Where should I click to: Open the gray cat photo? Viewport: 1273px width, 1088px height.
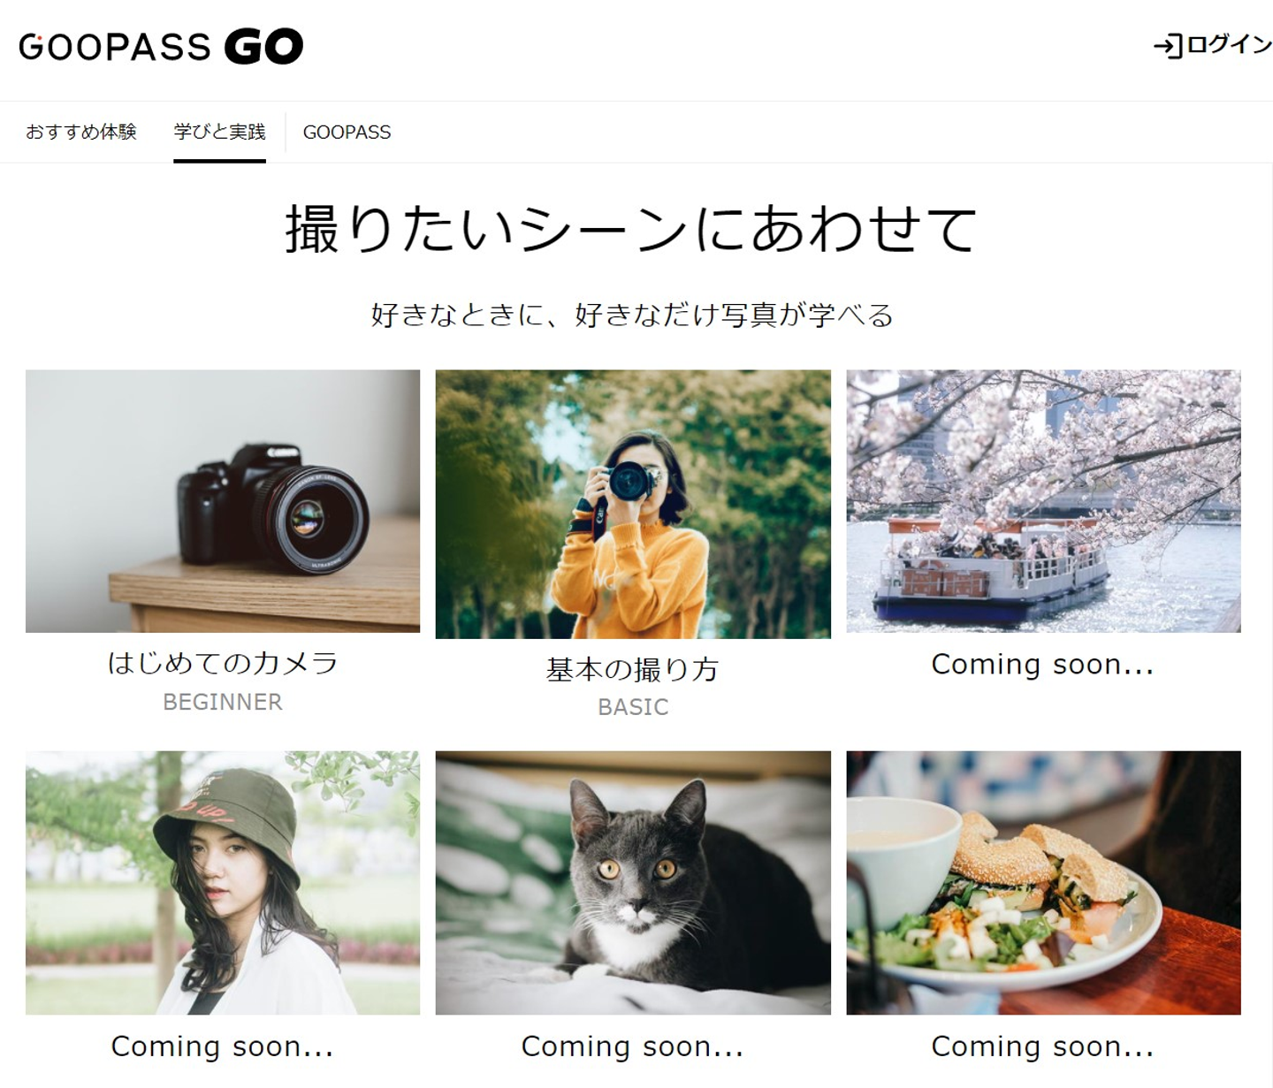(633, 883)
